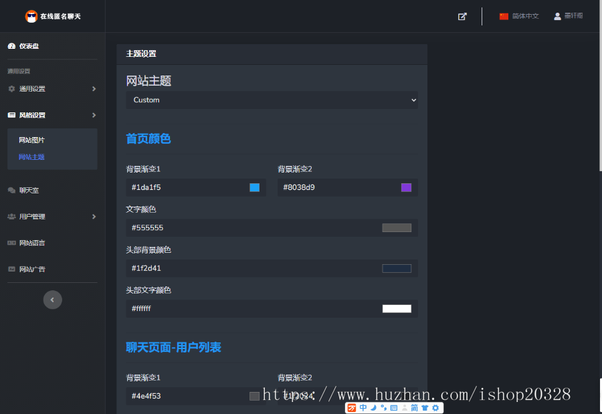This screenshot has width=602, height=414.
Task: Click the 聊天页面-用户列表 section heading
Action: tap(173, 348)
